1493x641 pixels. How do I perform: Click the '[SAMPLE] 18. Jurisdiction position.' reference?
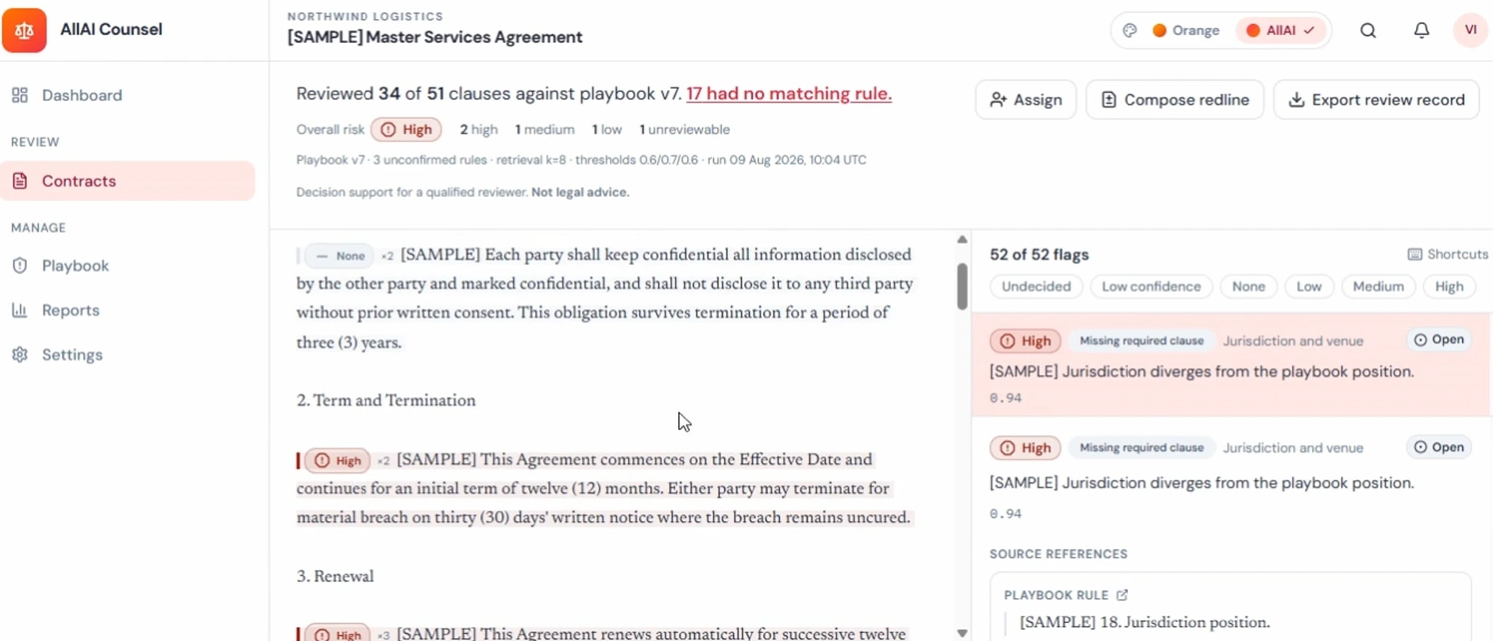1145,622
